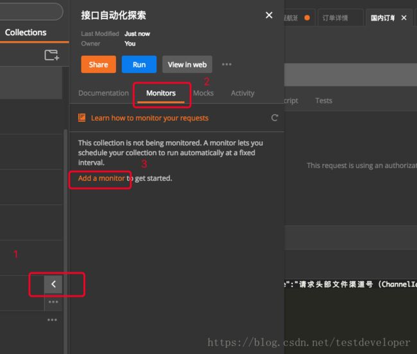
Task: Switch to the Documentation tab
Action: 103,93
